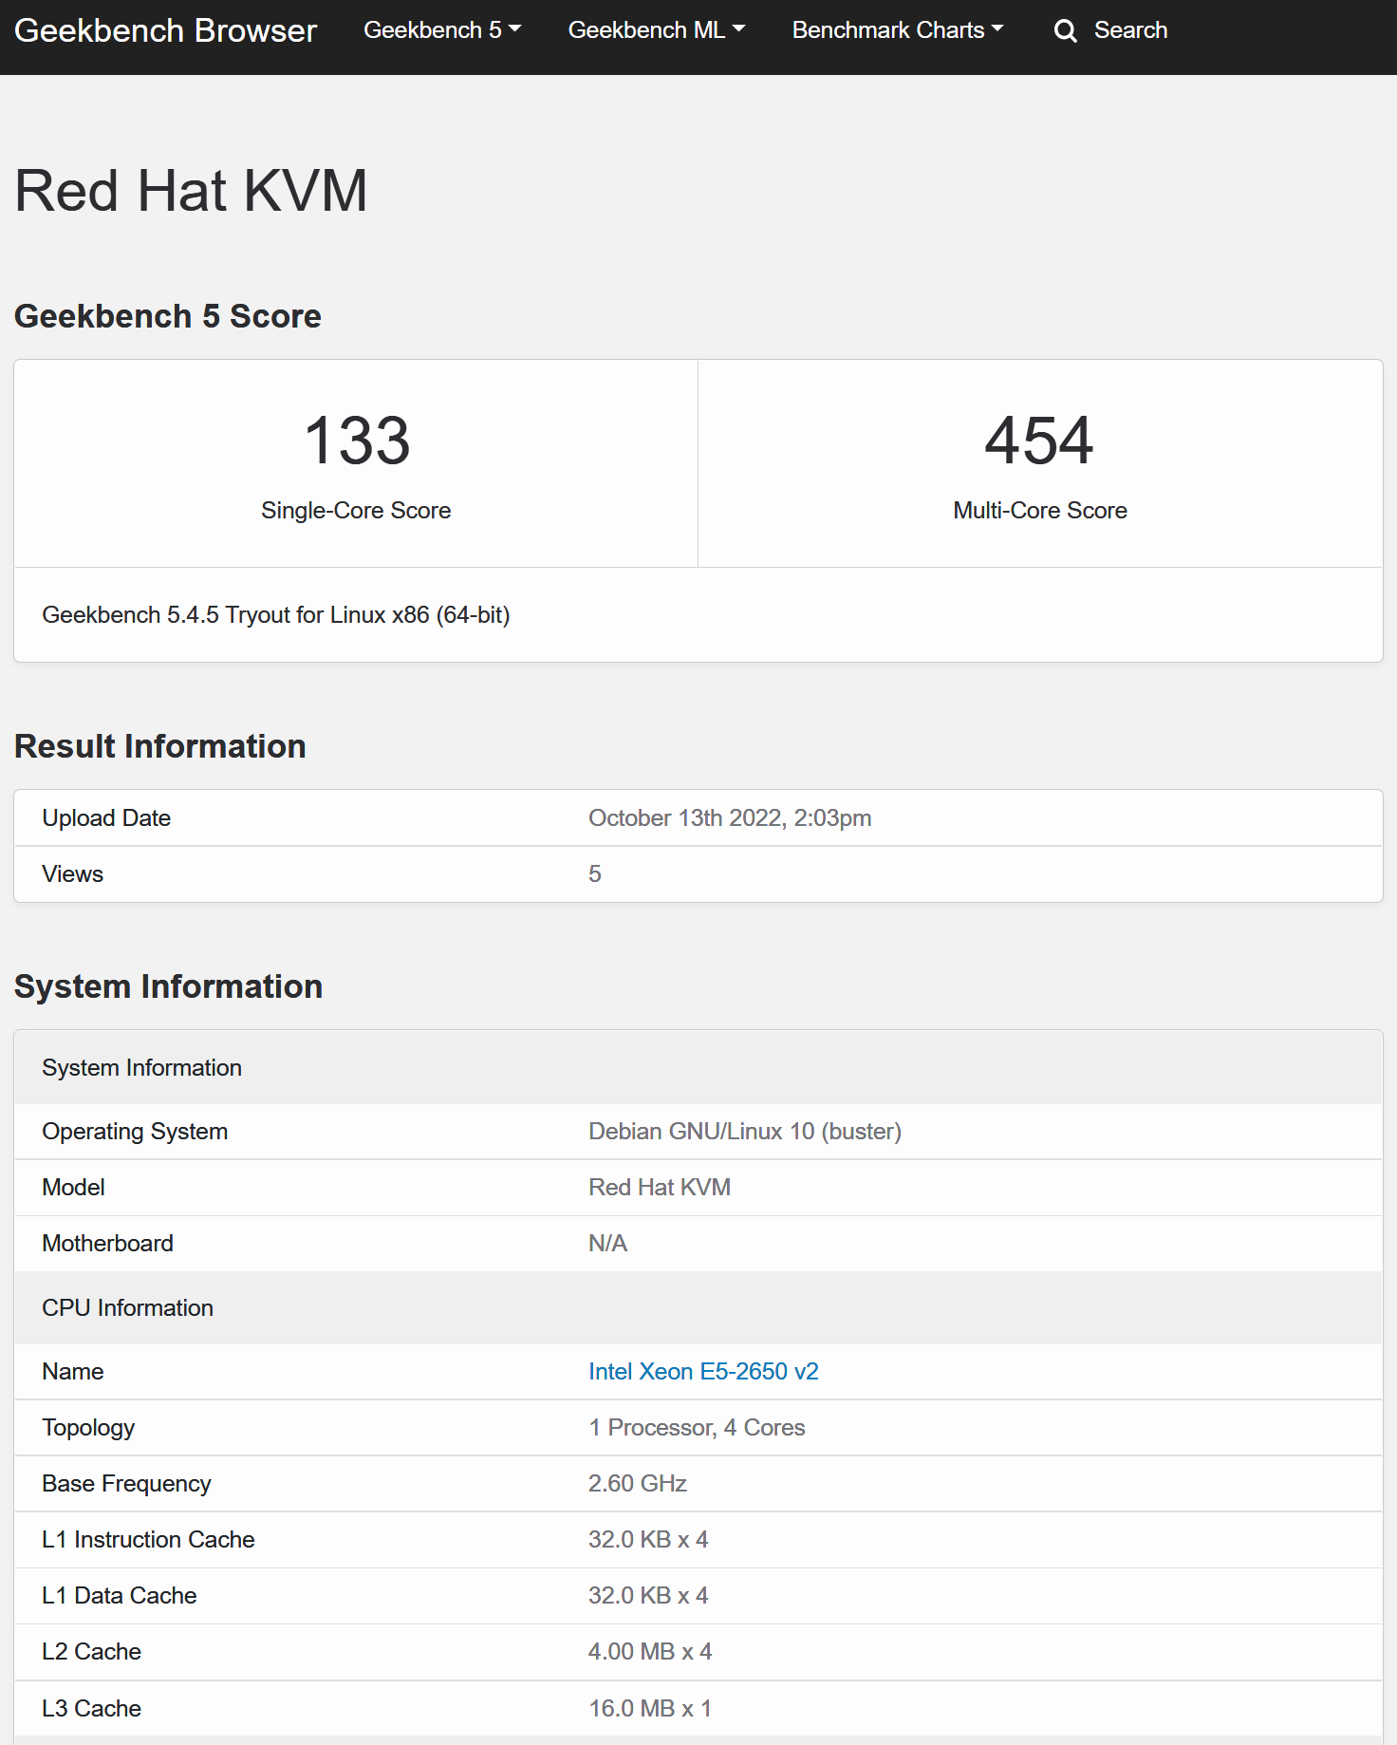Click the Operating System label
The width and height of the screenshot is (1397, 1745).
coord(135,1132)
